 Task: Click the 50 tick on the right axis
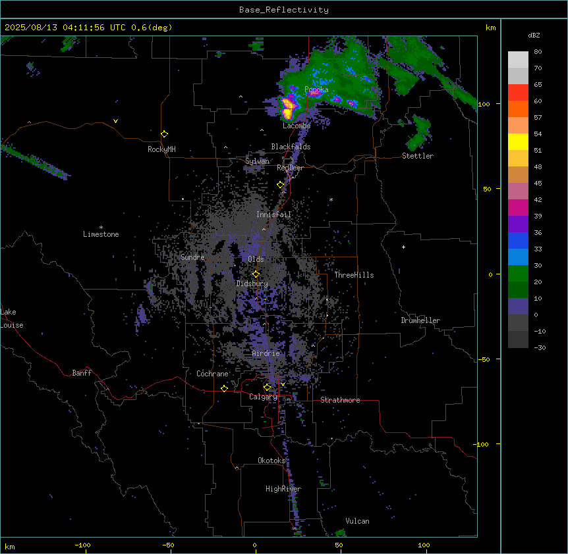click(487, 189)
